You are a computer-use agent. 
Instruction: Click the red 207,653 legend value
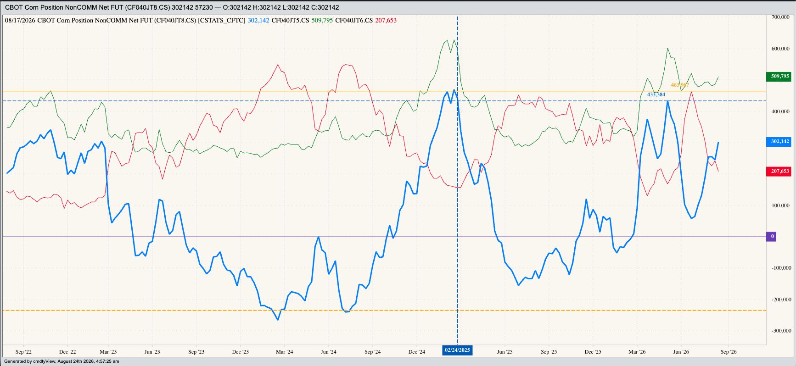pyautogui.click(x=386, y=20)
